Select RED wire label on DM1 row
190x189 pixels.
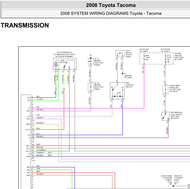tap(38, 171)
